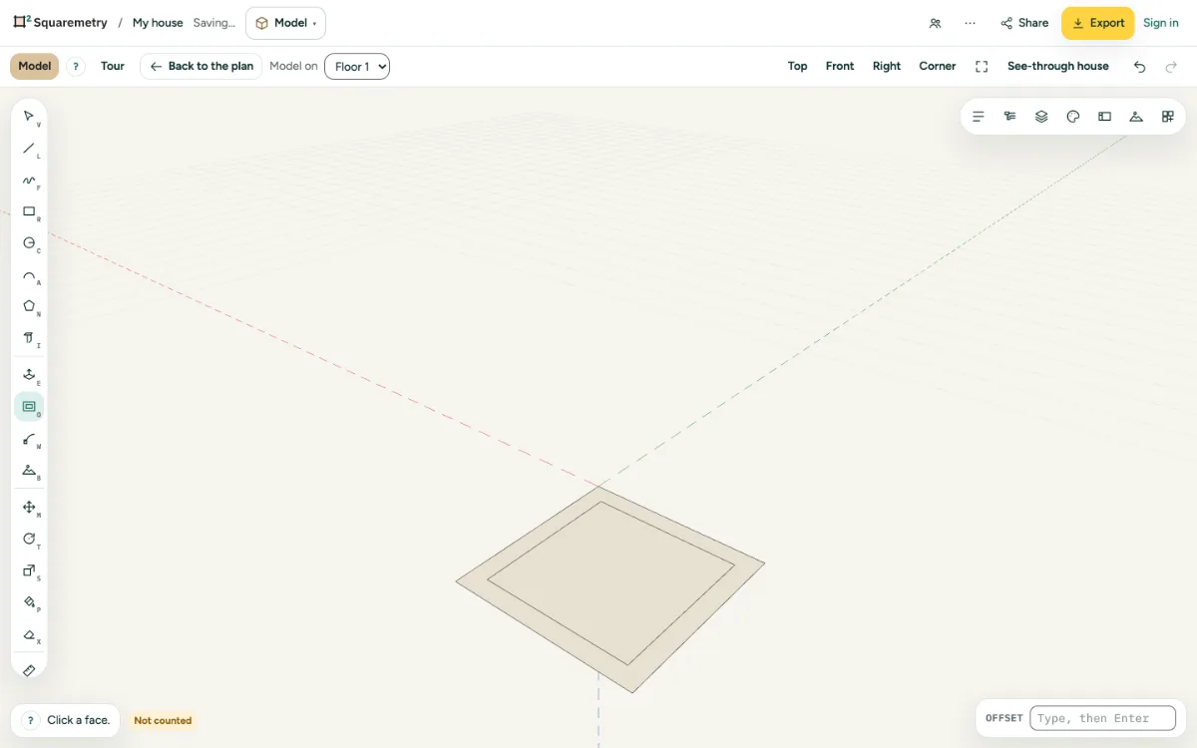Viewport: 1197px width, 748px height.
Task: Choose the Freehand squiggle tool
Action: click(x=29, y=181)
